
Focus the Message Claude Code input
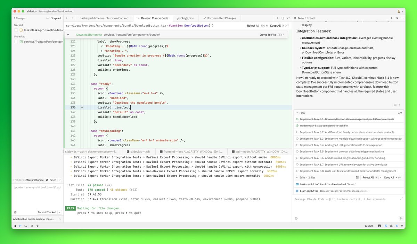[x=346, y=199]
